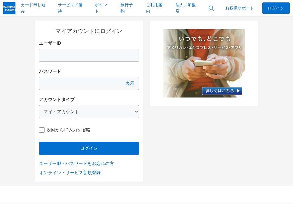Click the American Express logo
The width and height of the screenshot is (293, 208).
(x=9, y=8)
